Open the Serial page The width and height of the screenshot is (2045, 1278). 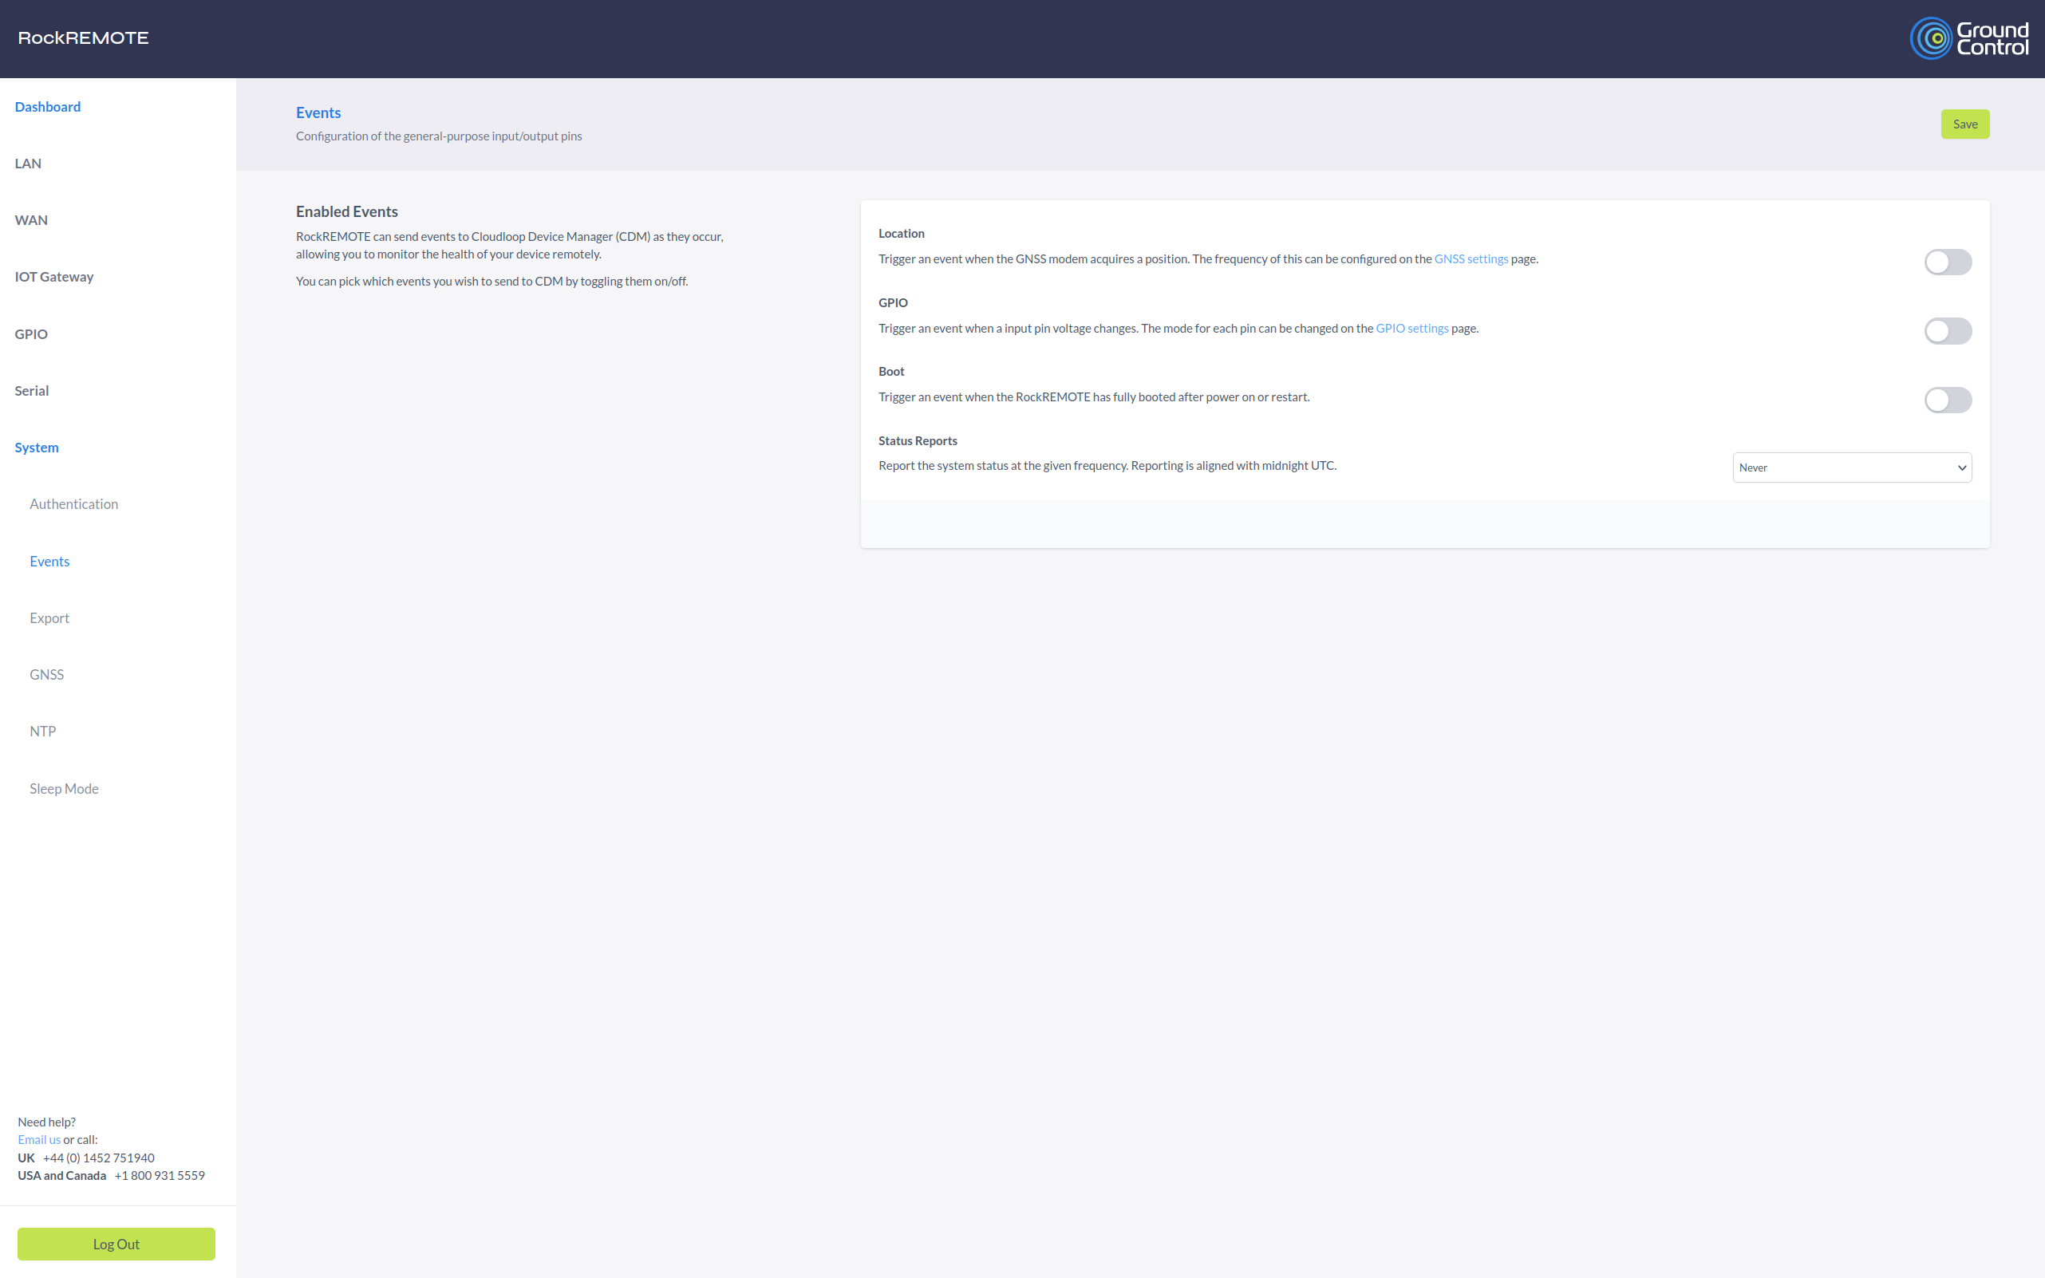point(31,391)
